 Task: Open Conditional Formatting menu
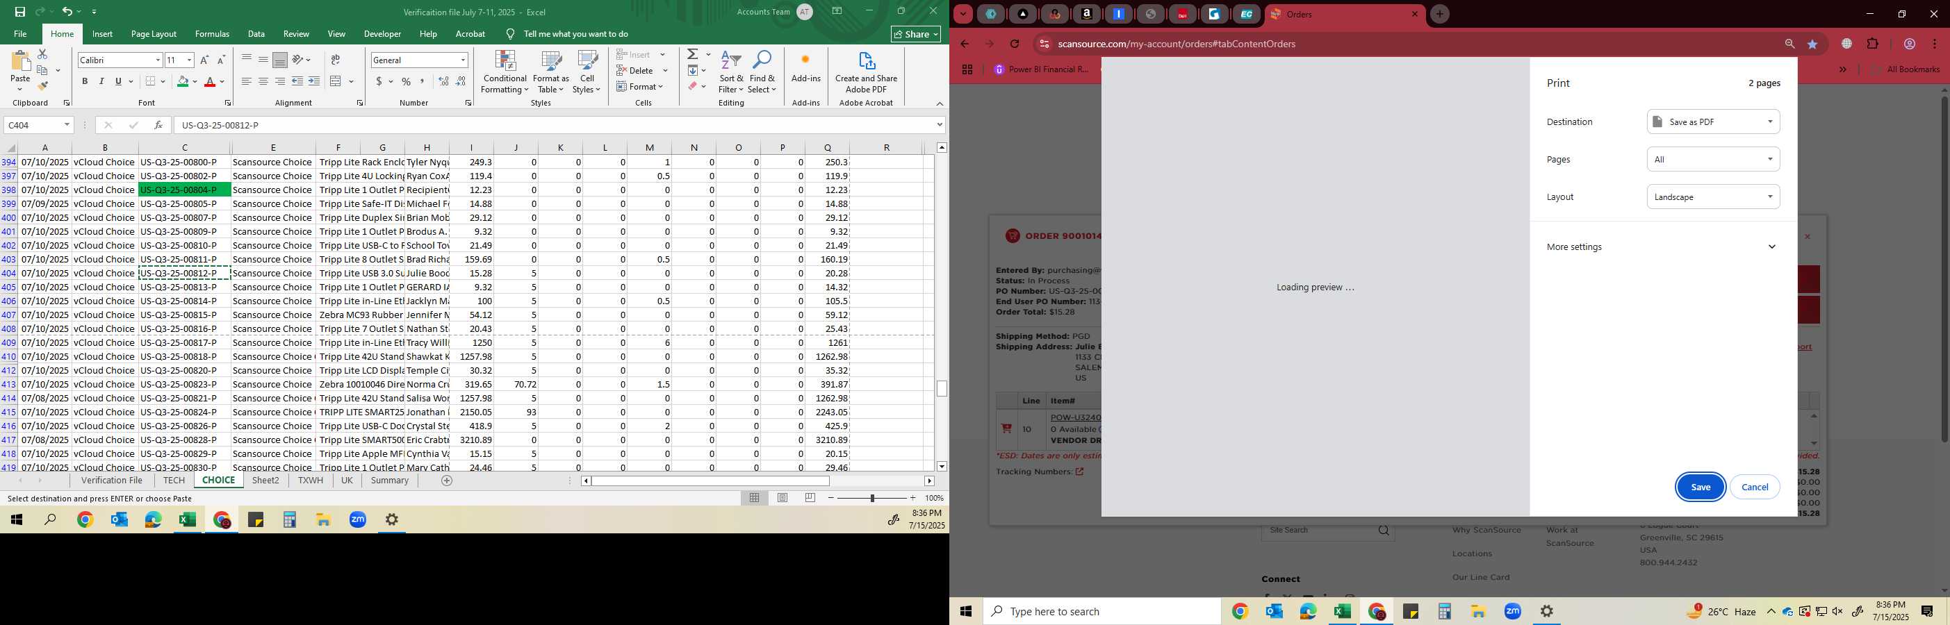click(505, 72)
